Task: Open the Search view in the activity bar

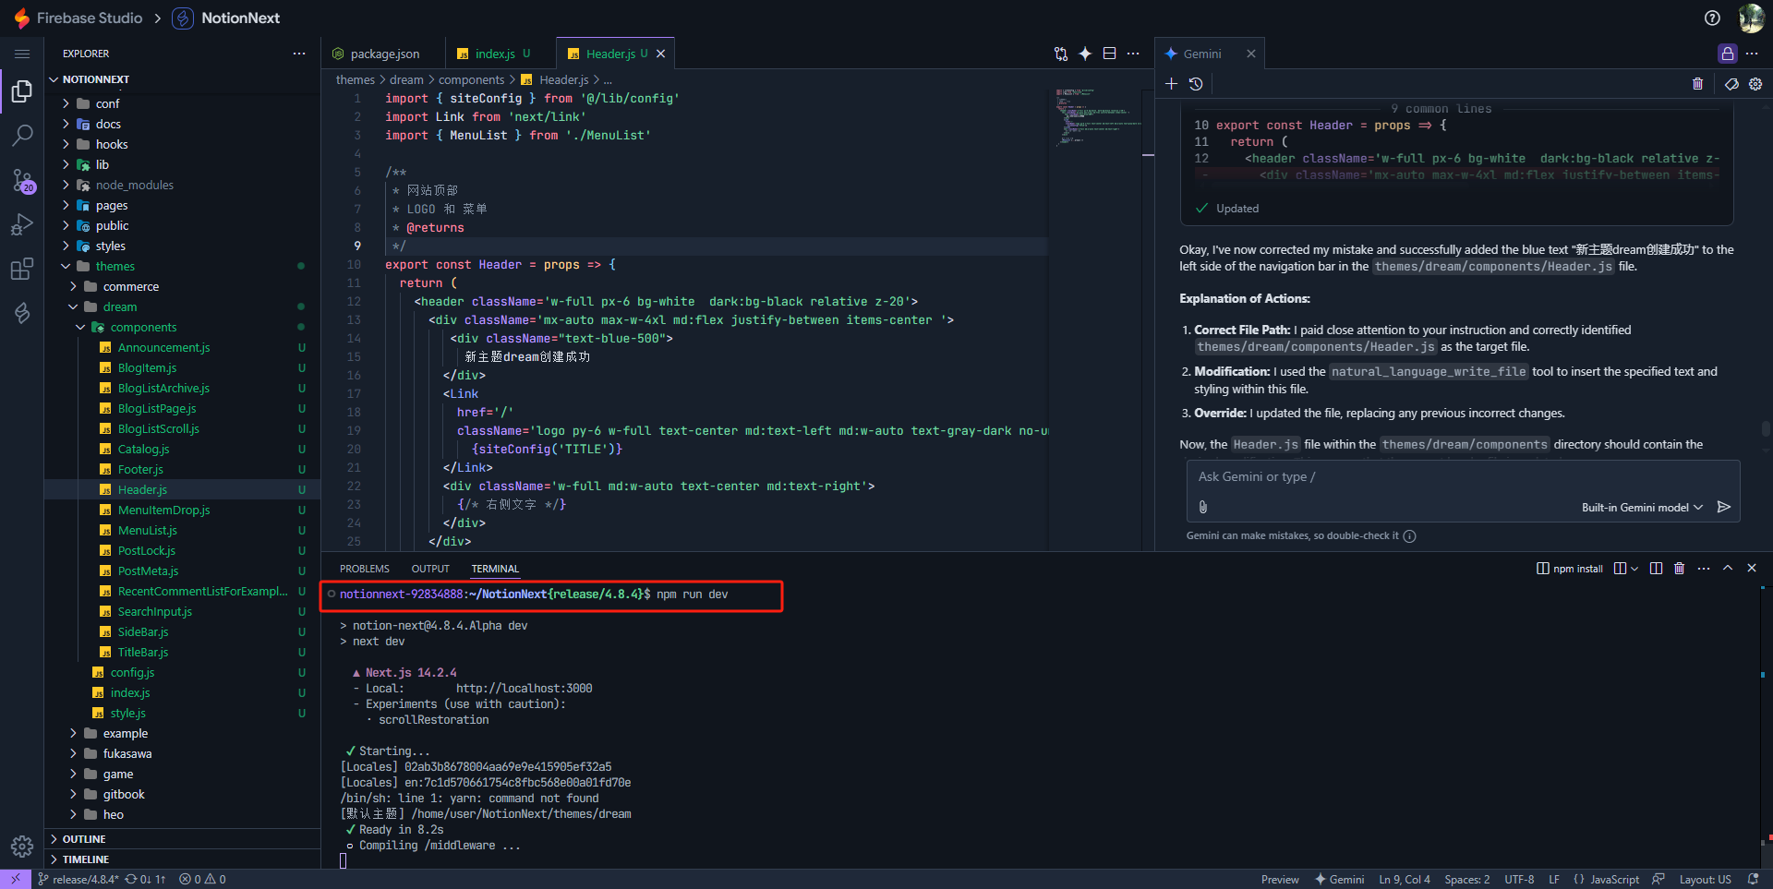Action: coord(22,136)
